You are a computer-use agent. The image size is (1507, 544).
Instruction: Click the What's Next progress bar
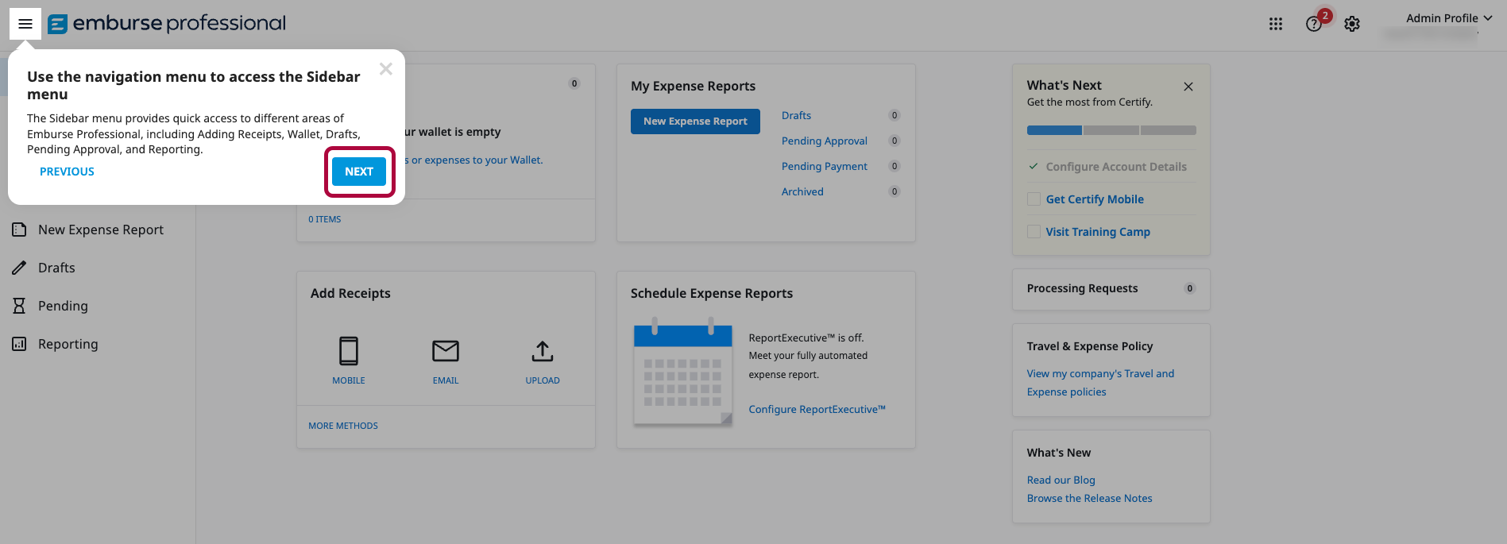coord(1111,130)
